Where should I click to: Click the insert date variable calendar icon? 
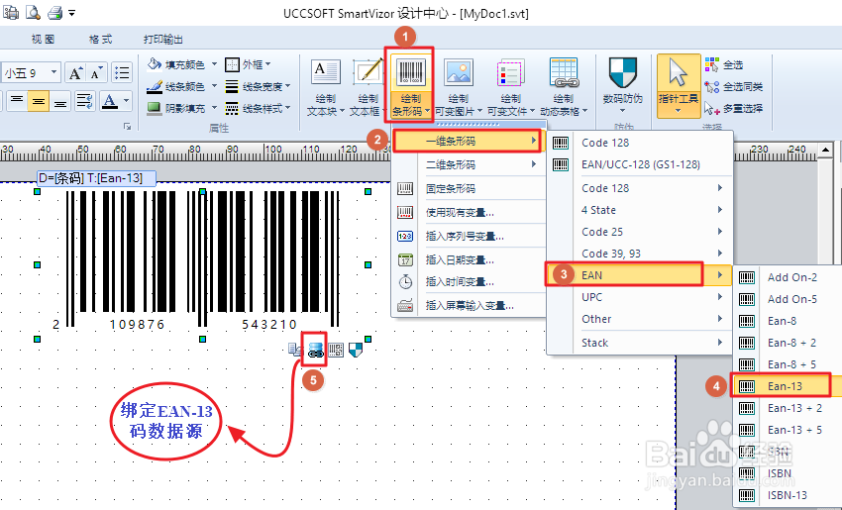click(405, 259)
